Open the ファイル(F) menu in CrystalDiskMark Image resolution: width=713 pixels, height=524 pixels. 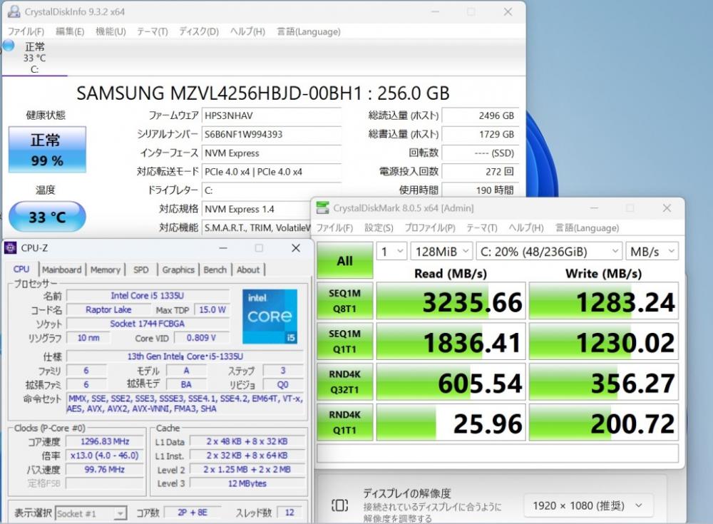tap(334, 228)
